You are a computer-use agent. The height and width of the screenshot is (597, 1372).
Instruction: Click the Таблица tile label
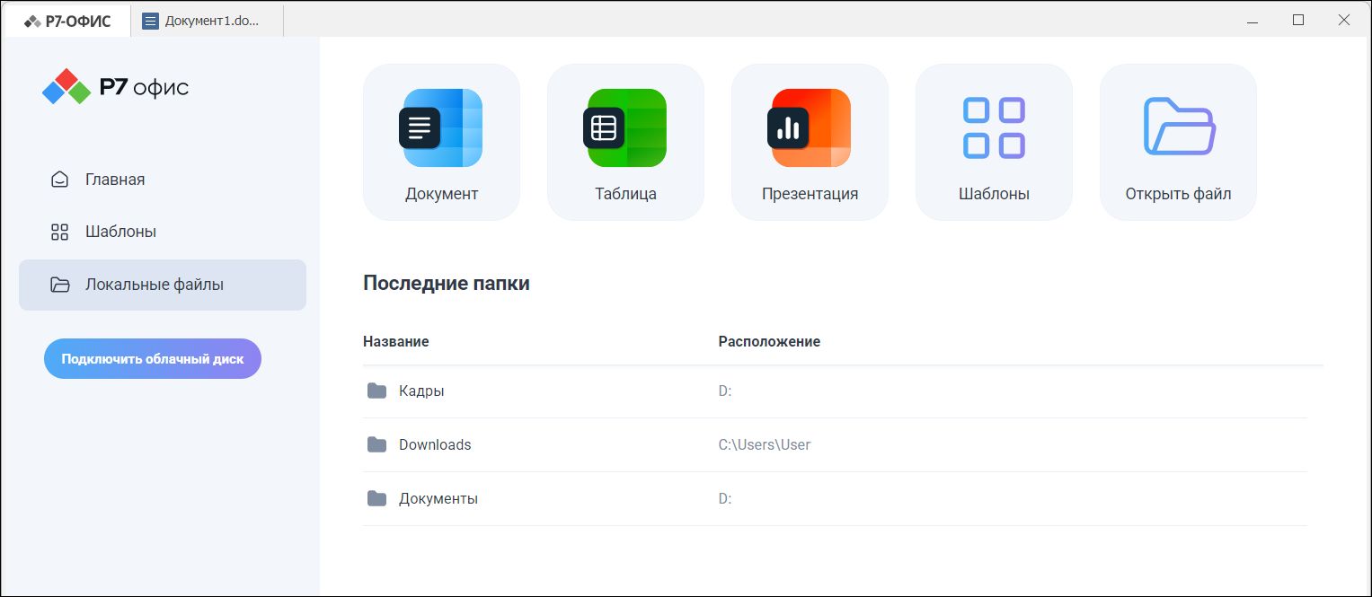[625, 194]
